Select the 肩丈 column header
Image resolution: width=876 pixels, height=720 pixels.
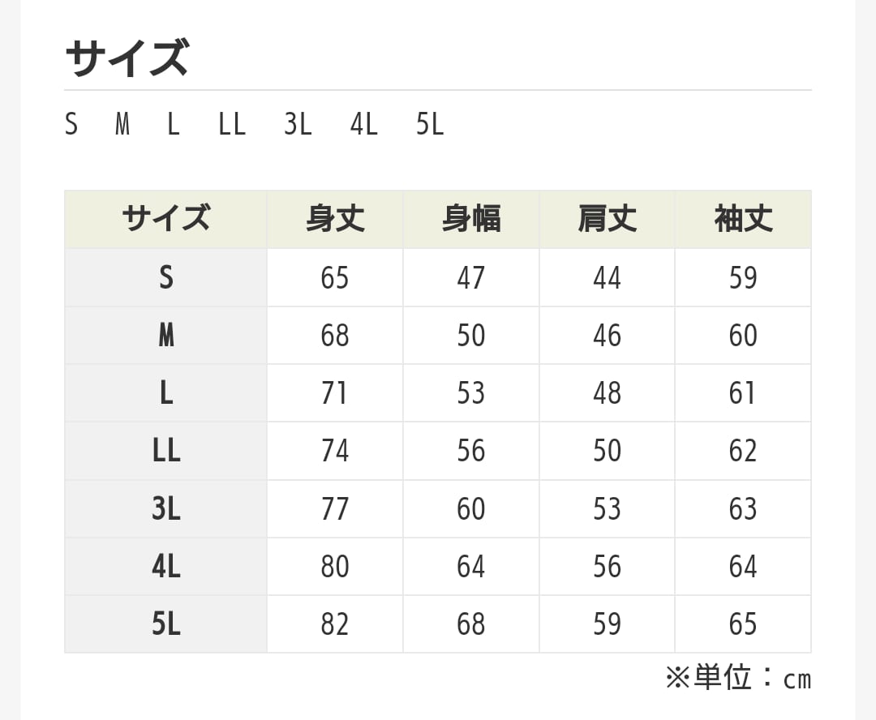607,219
